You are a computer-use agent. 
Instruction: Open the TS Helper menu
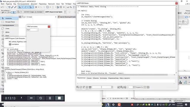68,4
